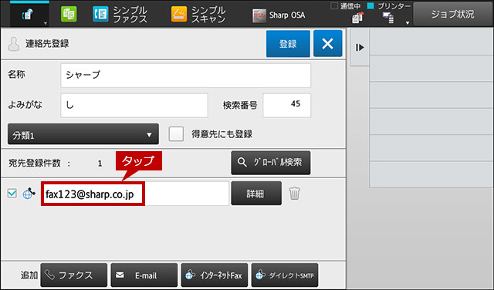
Task: Uncheck the fax123@sharp.co.jp destination checkbox
Action: pyautogui.click(x=12, y=193)
